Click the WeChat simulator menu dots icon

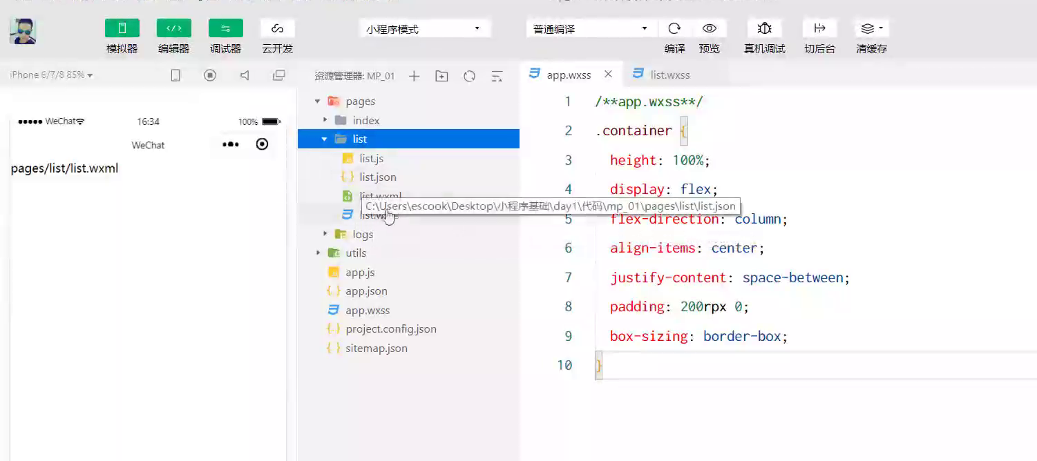(x=230, y=144)
